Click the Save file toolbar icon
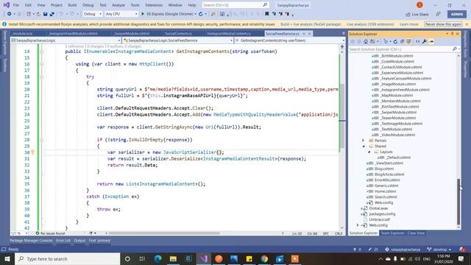This screenshot has height=265, width=471. pos(45,14)
